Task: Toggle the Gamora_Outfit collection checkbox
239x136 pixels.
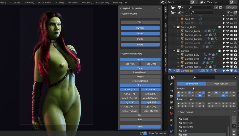Action: point(220,27)
